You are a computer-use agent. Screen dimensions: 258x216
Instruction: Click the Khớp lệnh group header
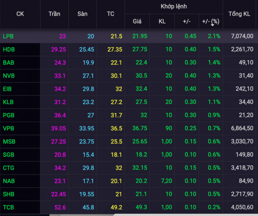point(174,7)
